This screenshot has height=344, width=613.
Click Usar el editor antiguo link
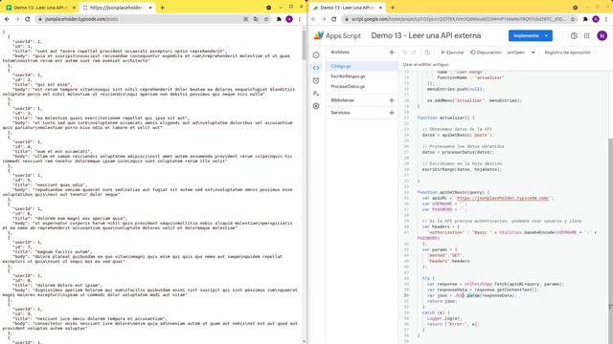click(425, 64)
